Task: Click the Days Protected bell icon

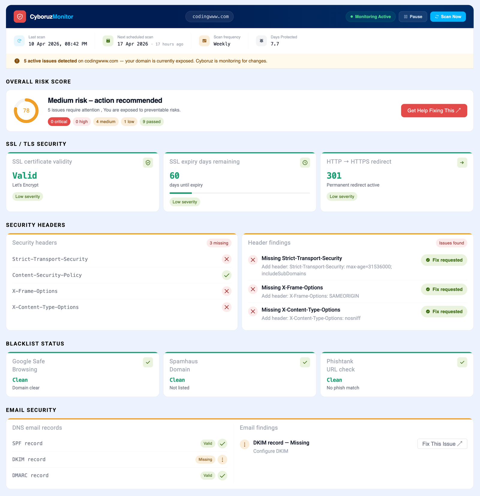Action: coord(261,41)
